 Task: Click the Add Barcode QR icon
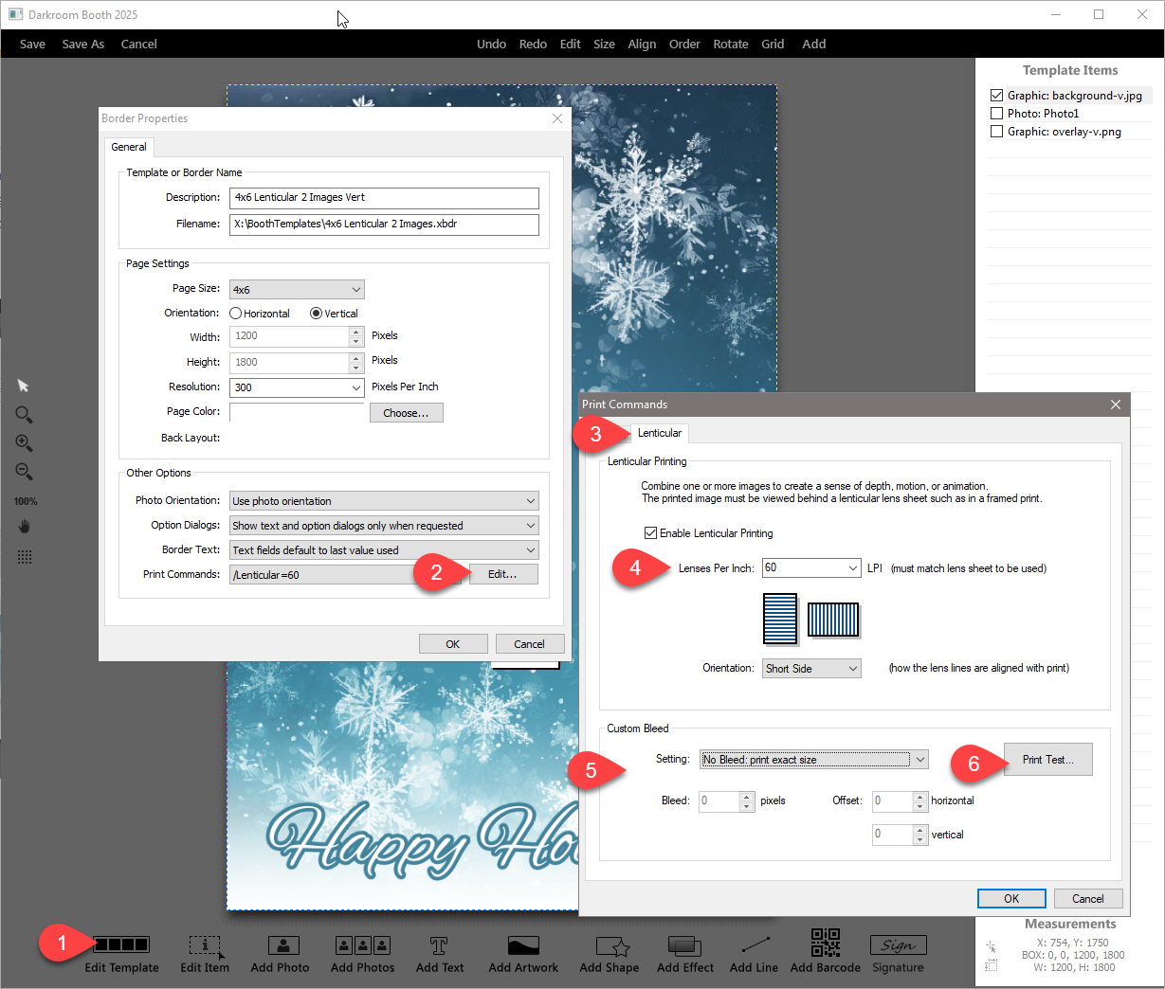(825, 944)
